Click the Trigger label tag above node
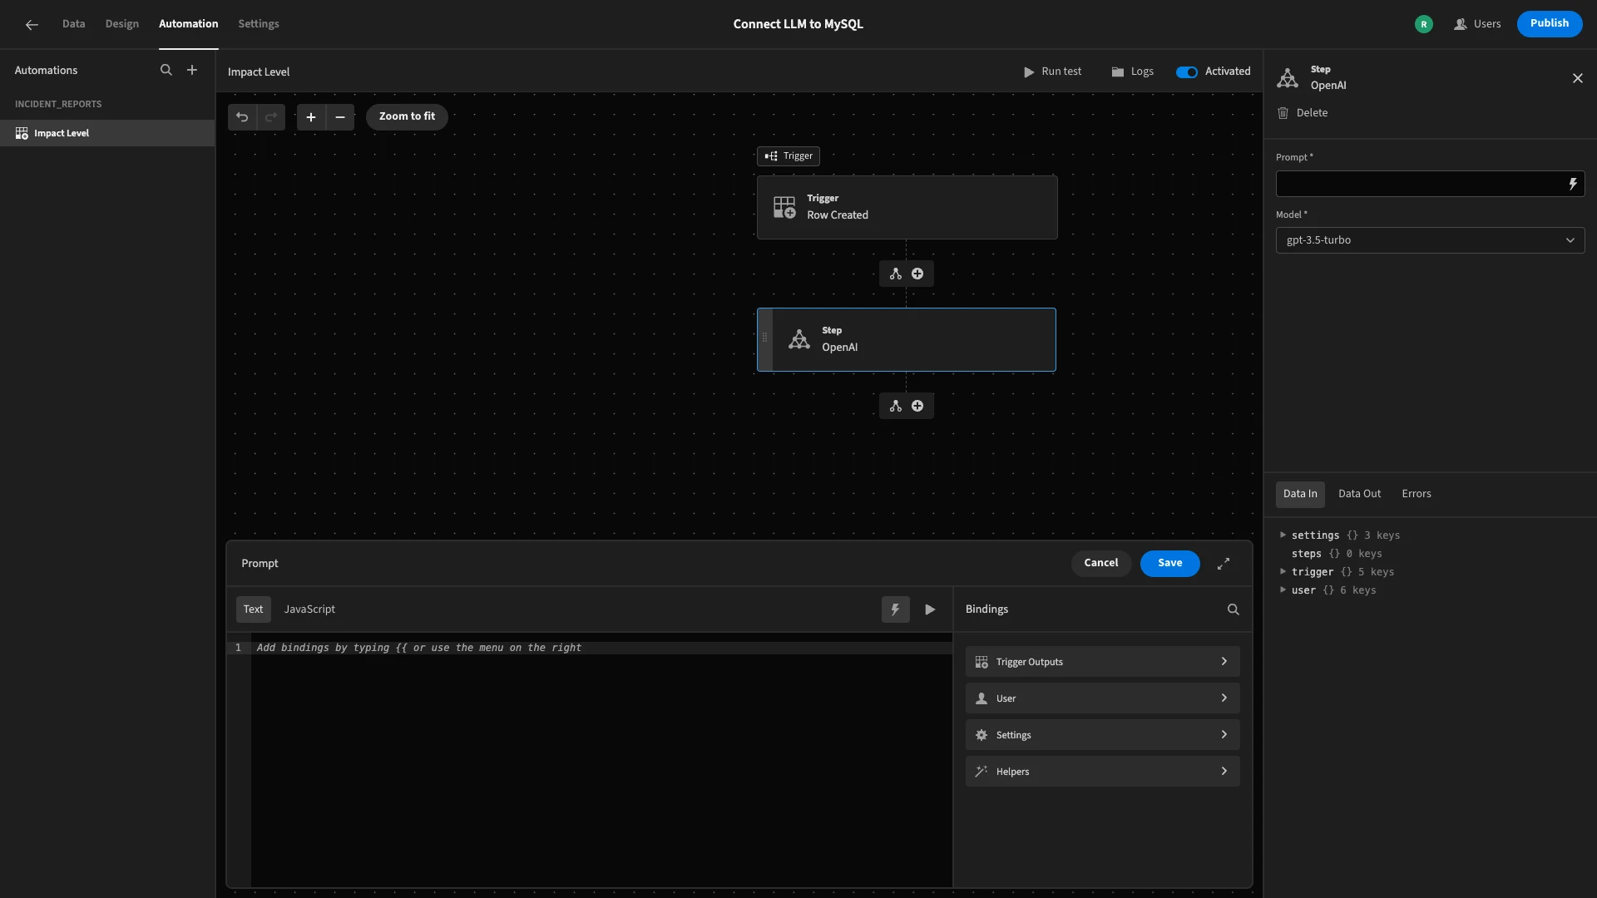 pyautogui.click(x=788, y=156)
